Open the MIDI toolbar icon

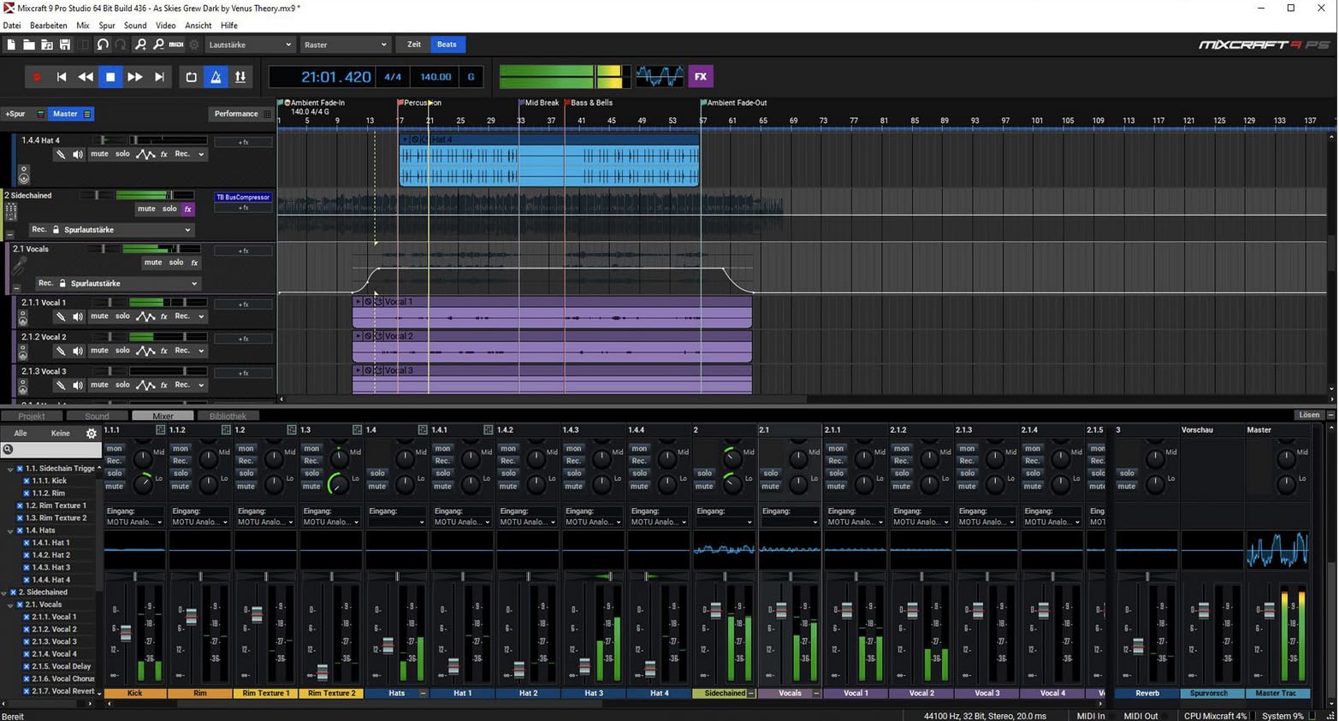pyautogui.click(x=176, y=44)
